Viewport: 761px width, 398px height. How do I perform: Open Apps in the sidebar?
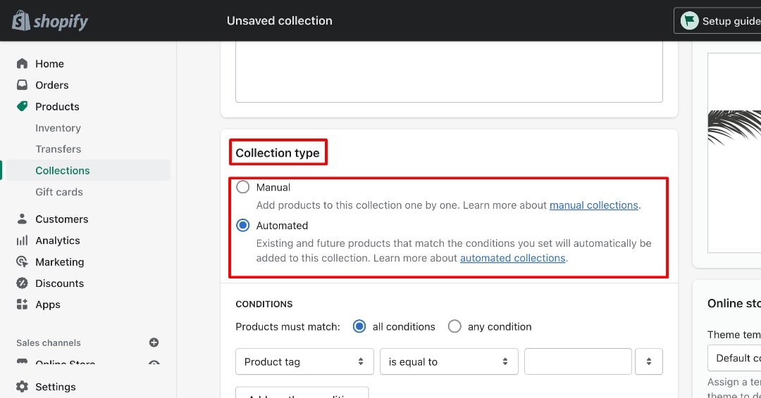(x=48, y=304)
